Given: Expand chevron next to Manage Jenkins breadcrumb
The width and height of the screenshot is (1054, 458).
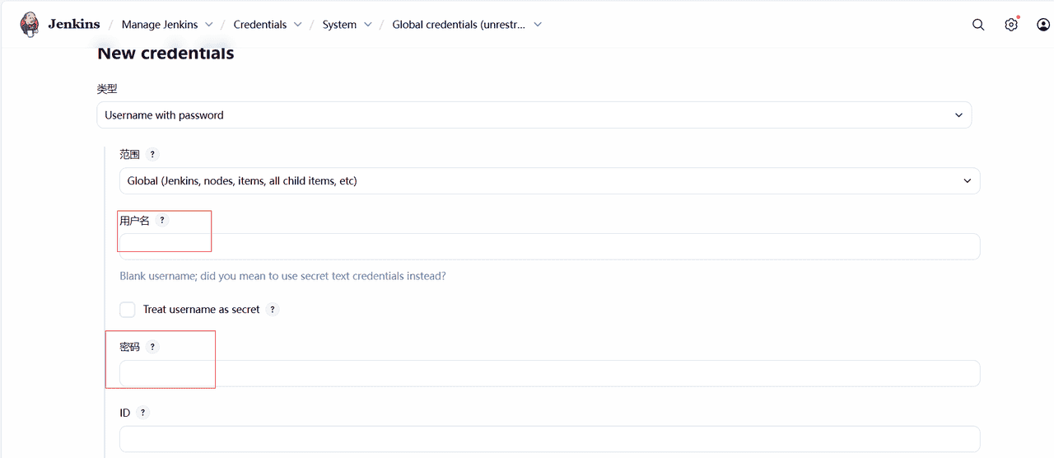Looking at the screenshot, I should [209, 25].
